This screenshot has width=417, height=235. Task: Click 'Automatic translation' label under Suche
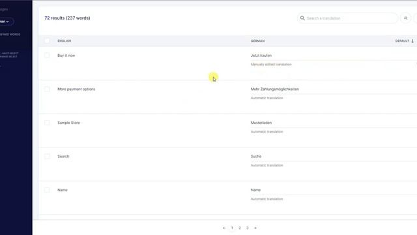(266, 165)
